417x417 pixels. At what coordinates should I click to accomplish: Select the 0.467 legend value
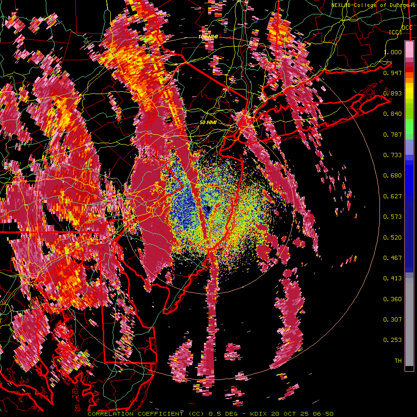(392, 258)
